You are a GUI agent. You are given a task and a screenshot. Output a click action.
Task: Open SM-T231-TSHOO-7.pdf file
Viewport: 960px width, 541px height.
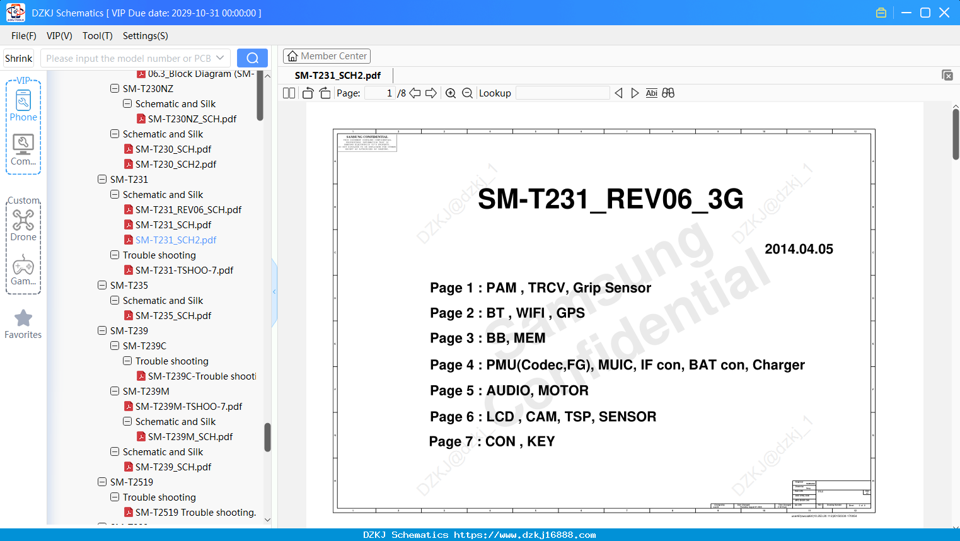pos(184,270)
